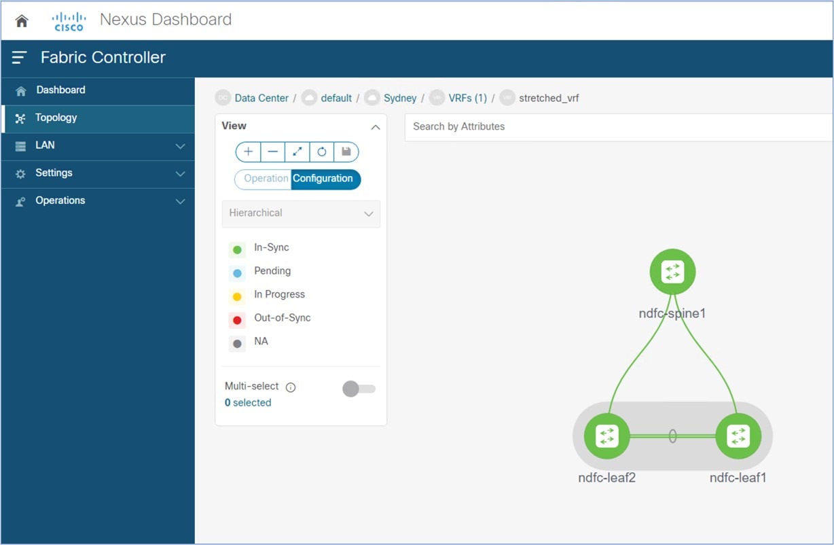Screen dimensions: 834x545
Task: Click the Topology icon in sidebar
Action: (x=20, y=118)
